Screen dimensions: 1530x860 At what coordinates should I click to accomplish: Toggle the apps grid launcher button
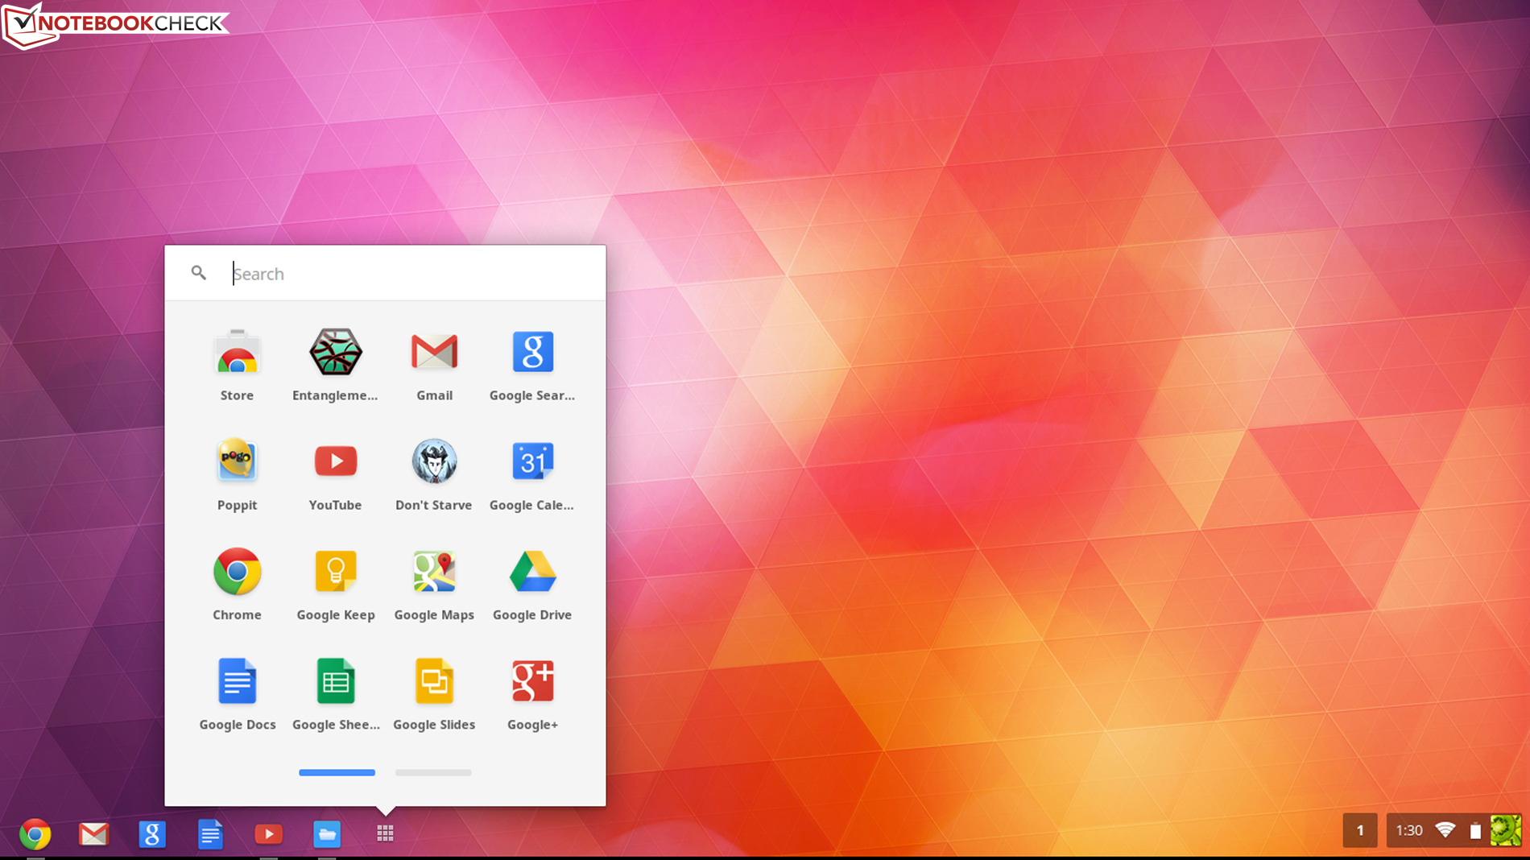pyautogui.click(x=385, y=834)
